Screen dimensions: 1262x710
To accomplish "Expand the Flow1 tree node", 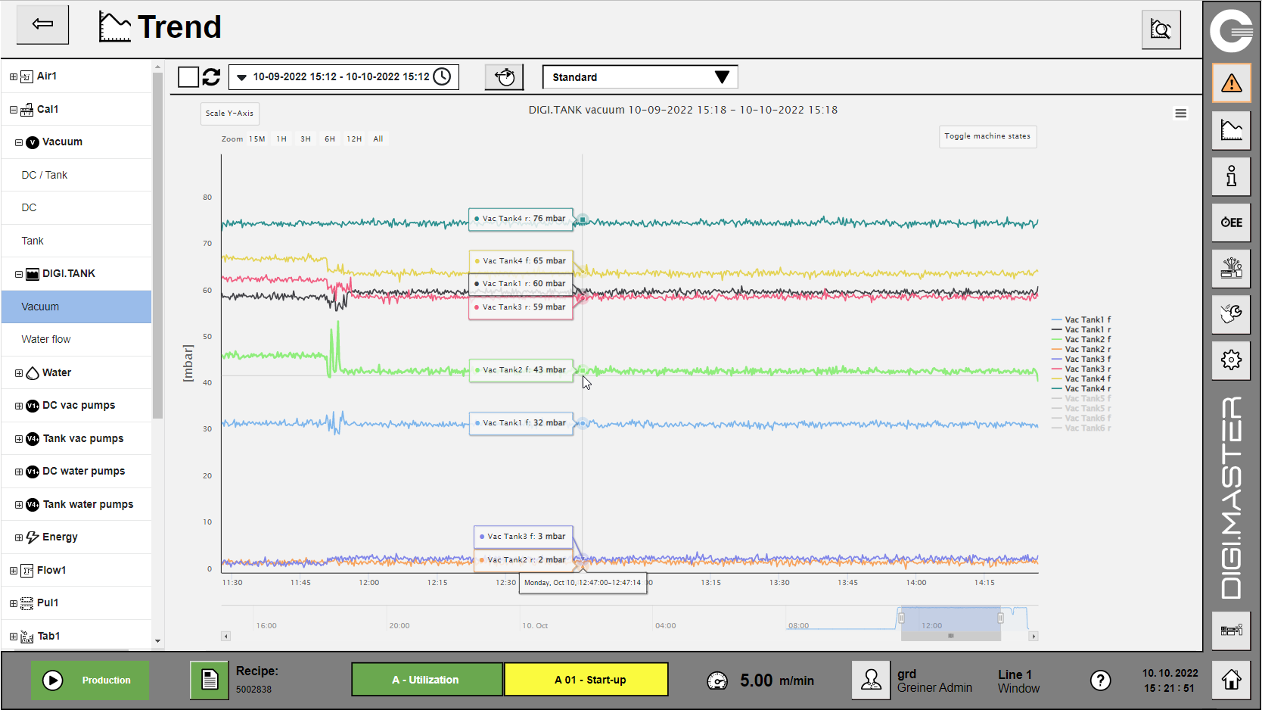I will point(13,571).
